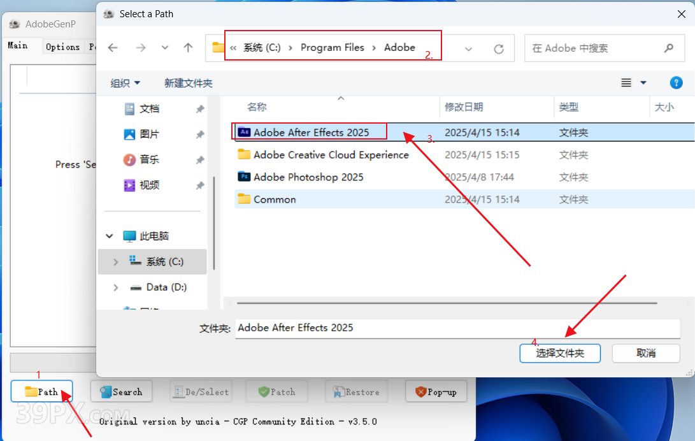Expand the 系统 (C:) drive node
This screenshot has width=695, height=441.
[x=116, y=262]
